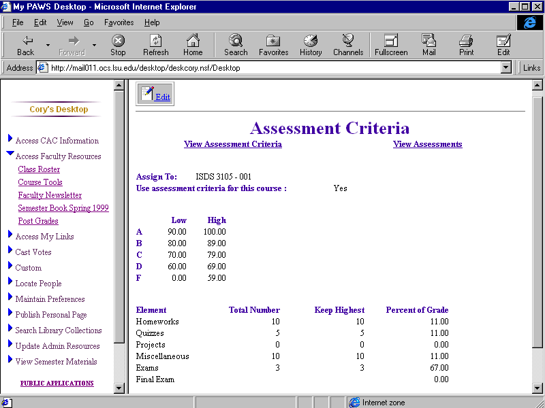The image size is (545, 408).
Task: Switch to Fullscreen view
Action: tap(391, 46)
